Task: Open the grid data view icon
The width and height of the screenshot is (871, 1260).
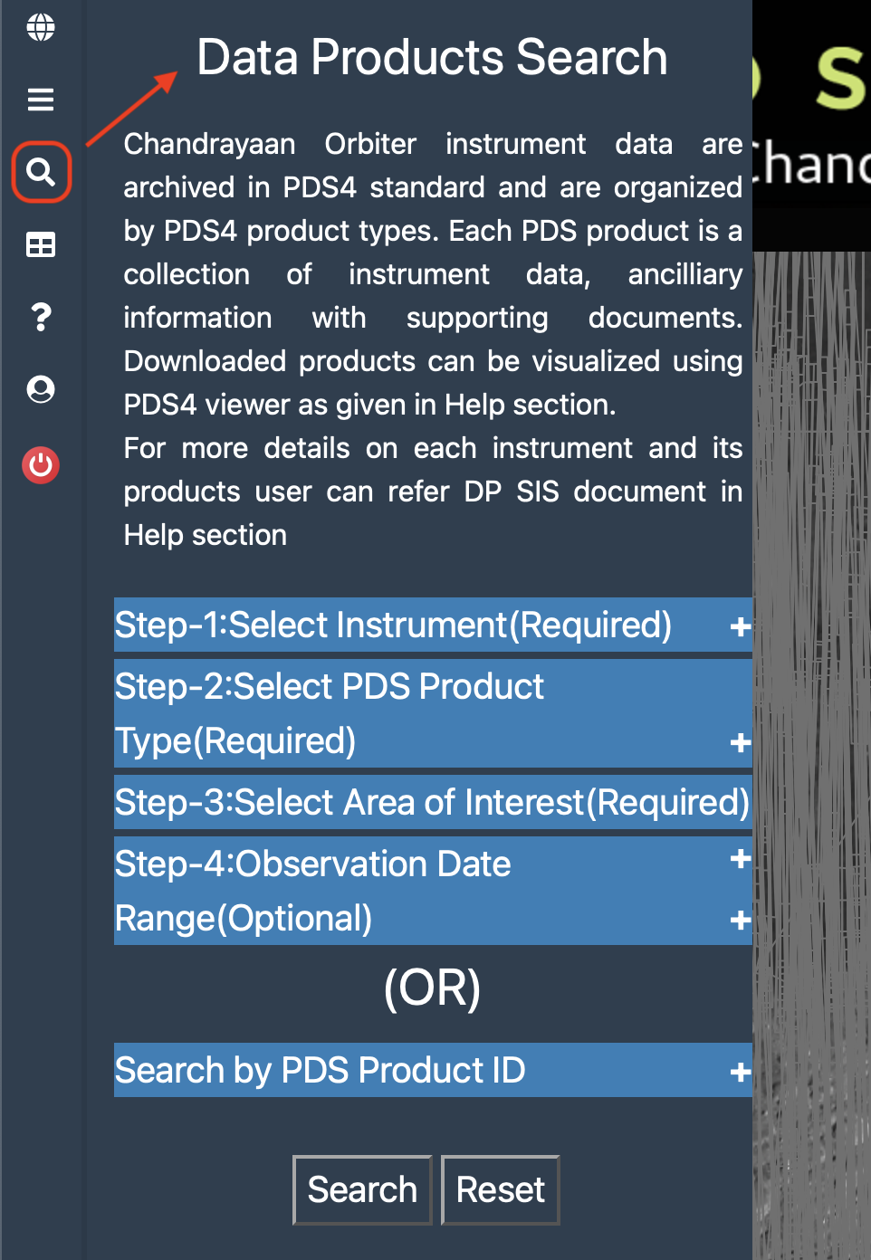Action: point(40,243)
